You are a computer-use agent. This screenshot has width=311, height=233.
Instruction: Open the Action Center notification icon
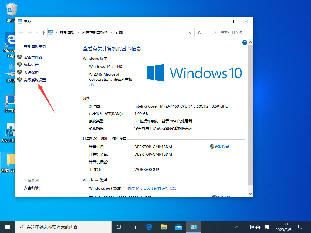click(300, 227)
